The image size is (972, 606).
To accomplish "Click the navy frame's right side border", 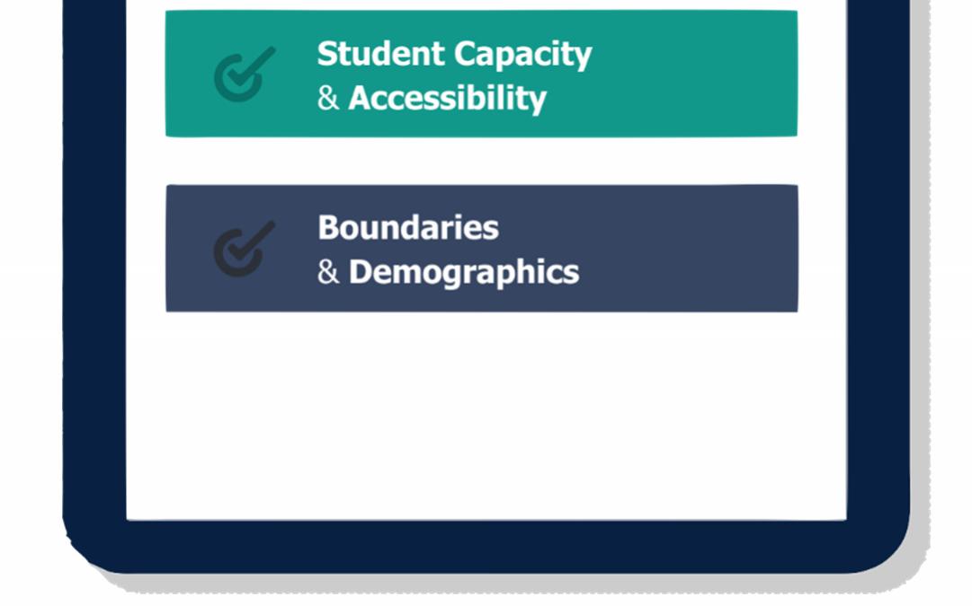I will coord(878,269).
